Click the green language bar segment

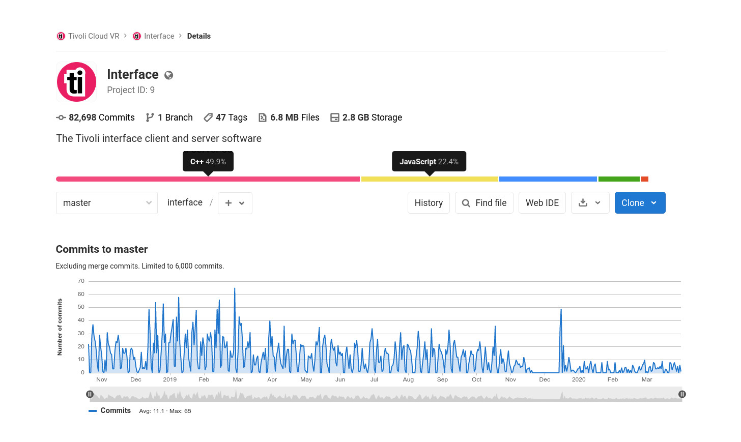(x=619, y=179)
